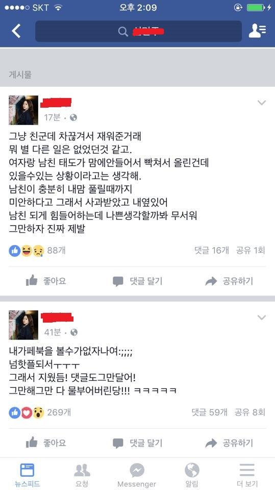This screenshot has height=490, width=275.
Task: Share the second post via 공유하기
Action: click(x=229, y=443)
